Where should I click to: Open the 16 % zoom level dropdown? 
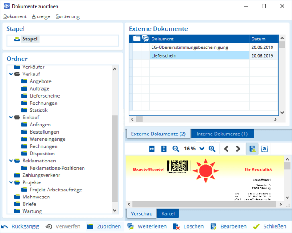pos(202,149)
